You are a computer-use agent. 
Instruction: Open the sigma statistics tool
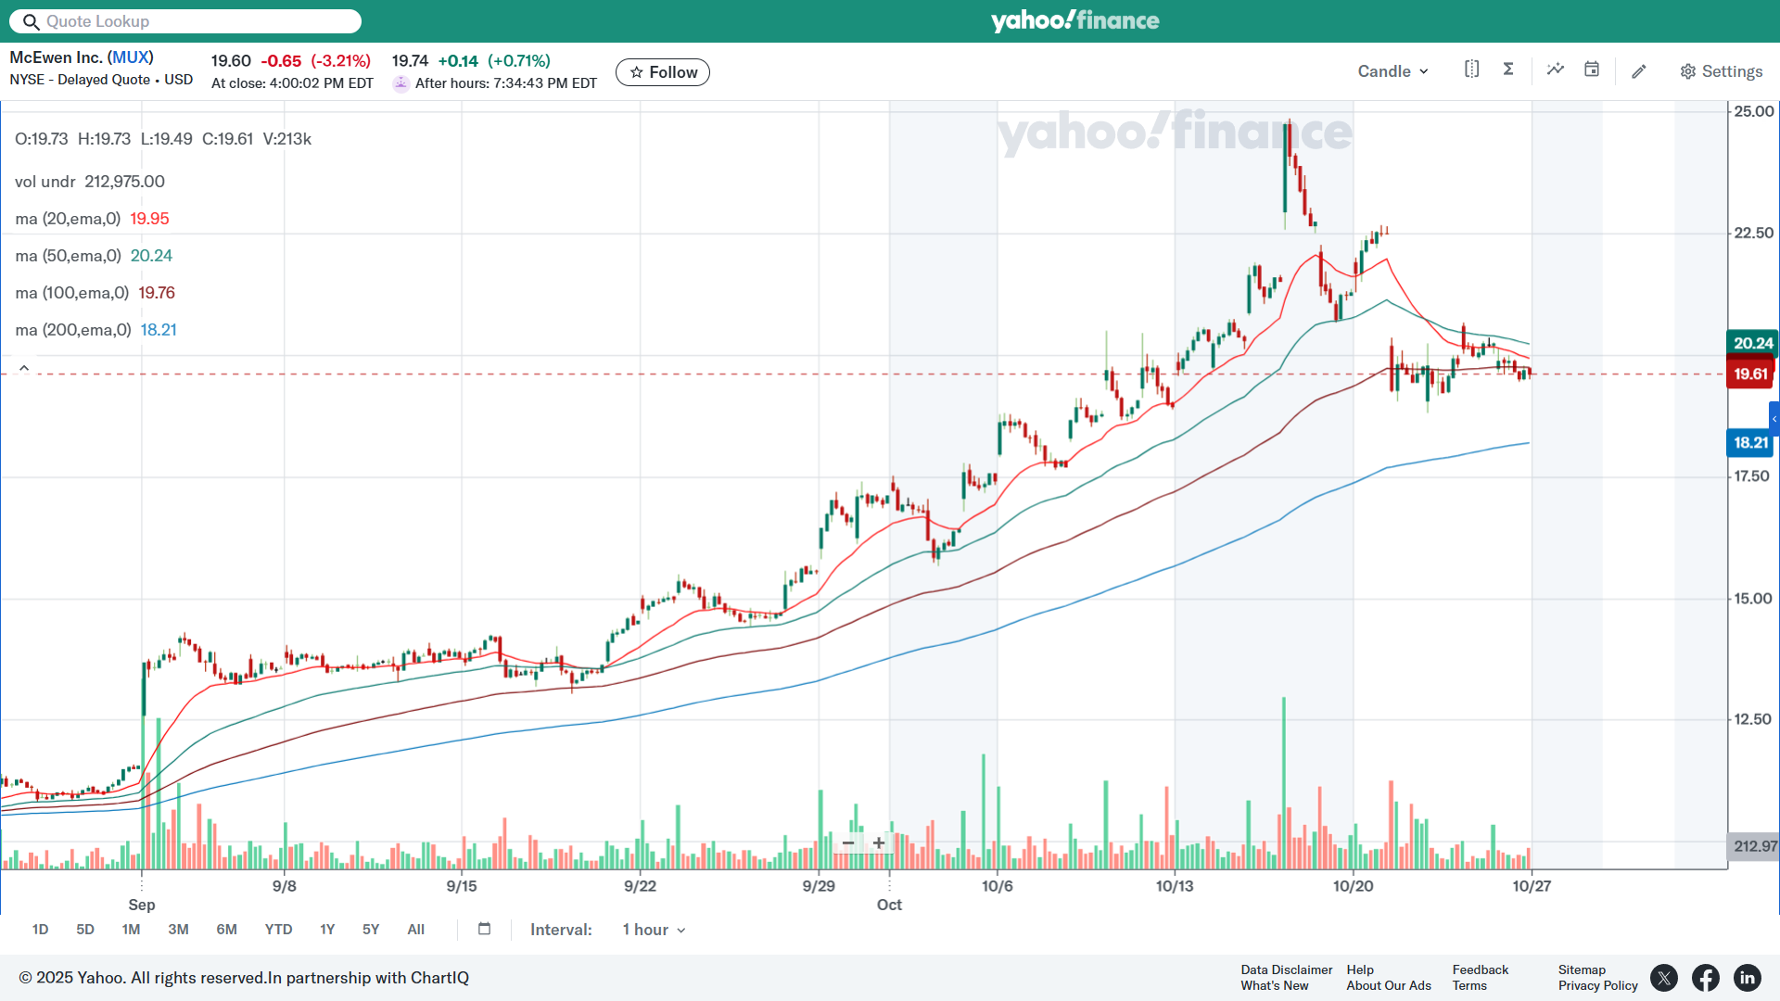pos(1508,70)
